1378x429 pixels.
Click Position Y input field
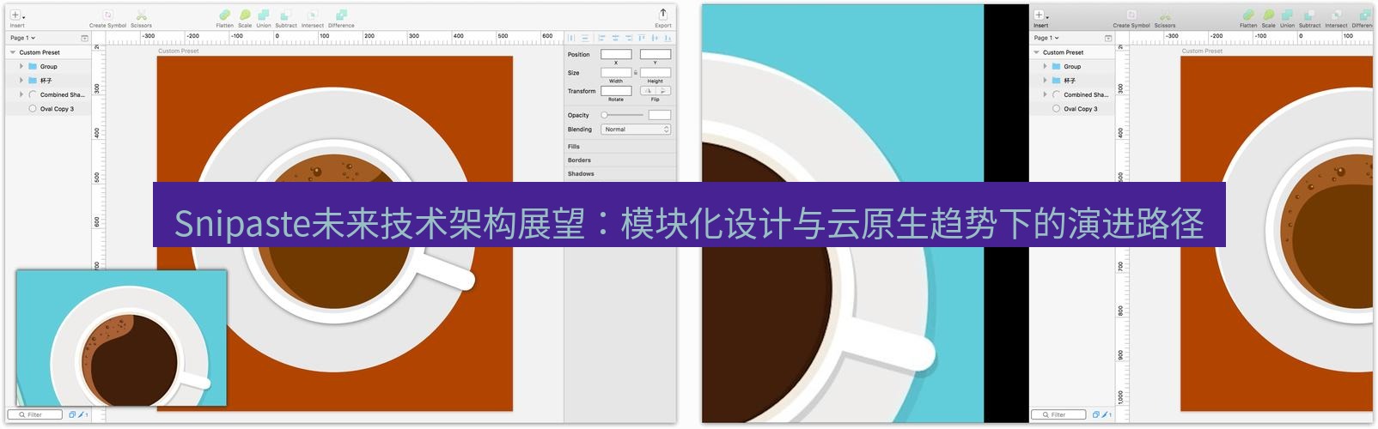coord(655,54)
